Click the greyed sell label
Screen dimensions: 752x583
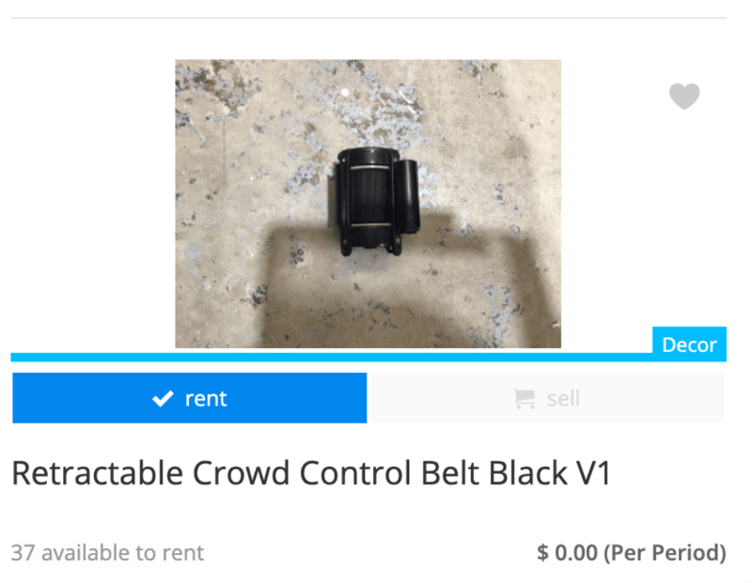[x=563, y=399]
